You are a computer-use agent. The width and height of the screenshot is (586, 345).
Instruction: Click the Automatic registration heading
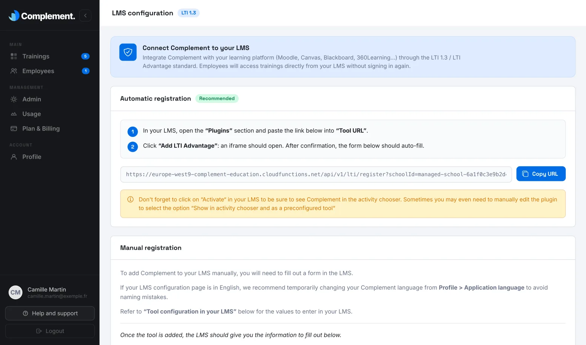click(x=155, y=99)
